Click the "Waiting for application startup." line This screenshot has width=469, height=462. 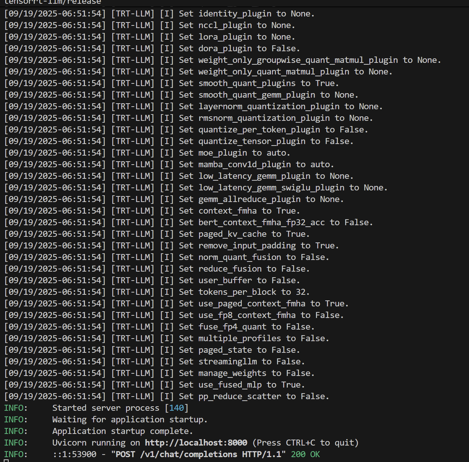coord(130,420)
